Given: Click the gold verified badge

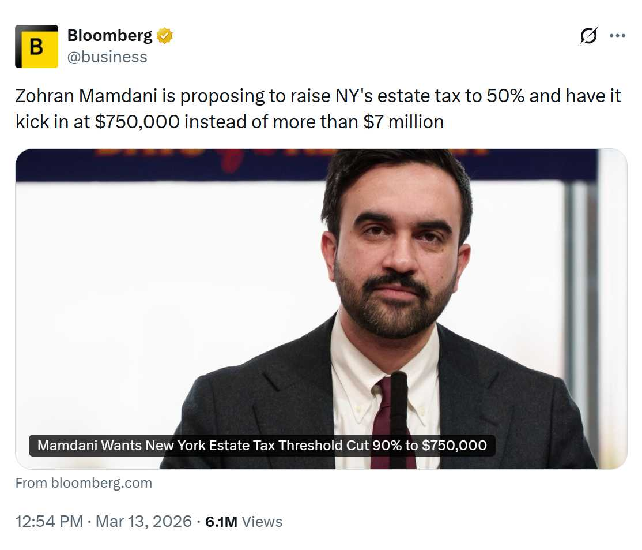Looking at the screenshot, I should 165,36.
